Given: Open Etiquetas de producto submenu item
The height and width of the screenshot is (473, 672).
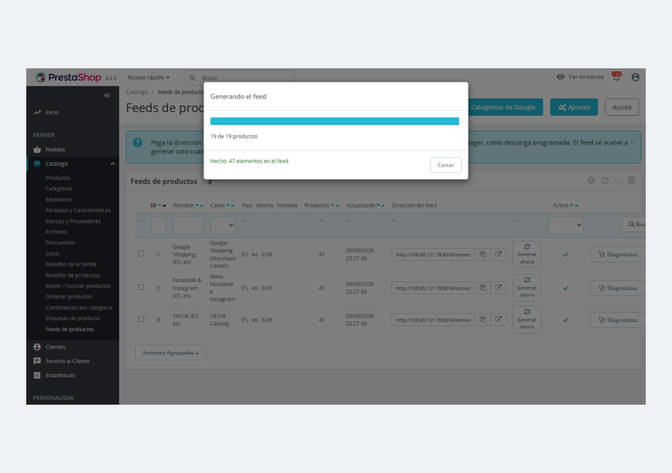Looking at the screenshot, I should (72, 318).
